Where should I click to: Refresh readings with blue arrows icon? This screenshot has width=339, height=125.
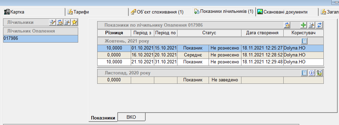coord(319,25)
